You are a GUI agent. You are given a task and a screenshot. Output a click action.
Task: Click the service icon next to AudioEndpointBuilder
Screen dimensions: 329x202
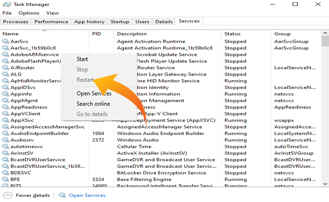click(x=6, y=133)
